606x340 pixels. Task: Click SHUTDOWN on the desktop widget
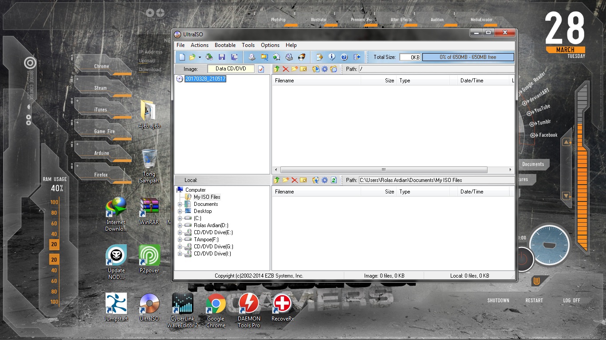(x=498, y=300)
